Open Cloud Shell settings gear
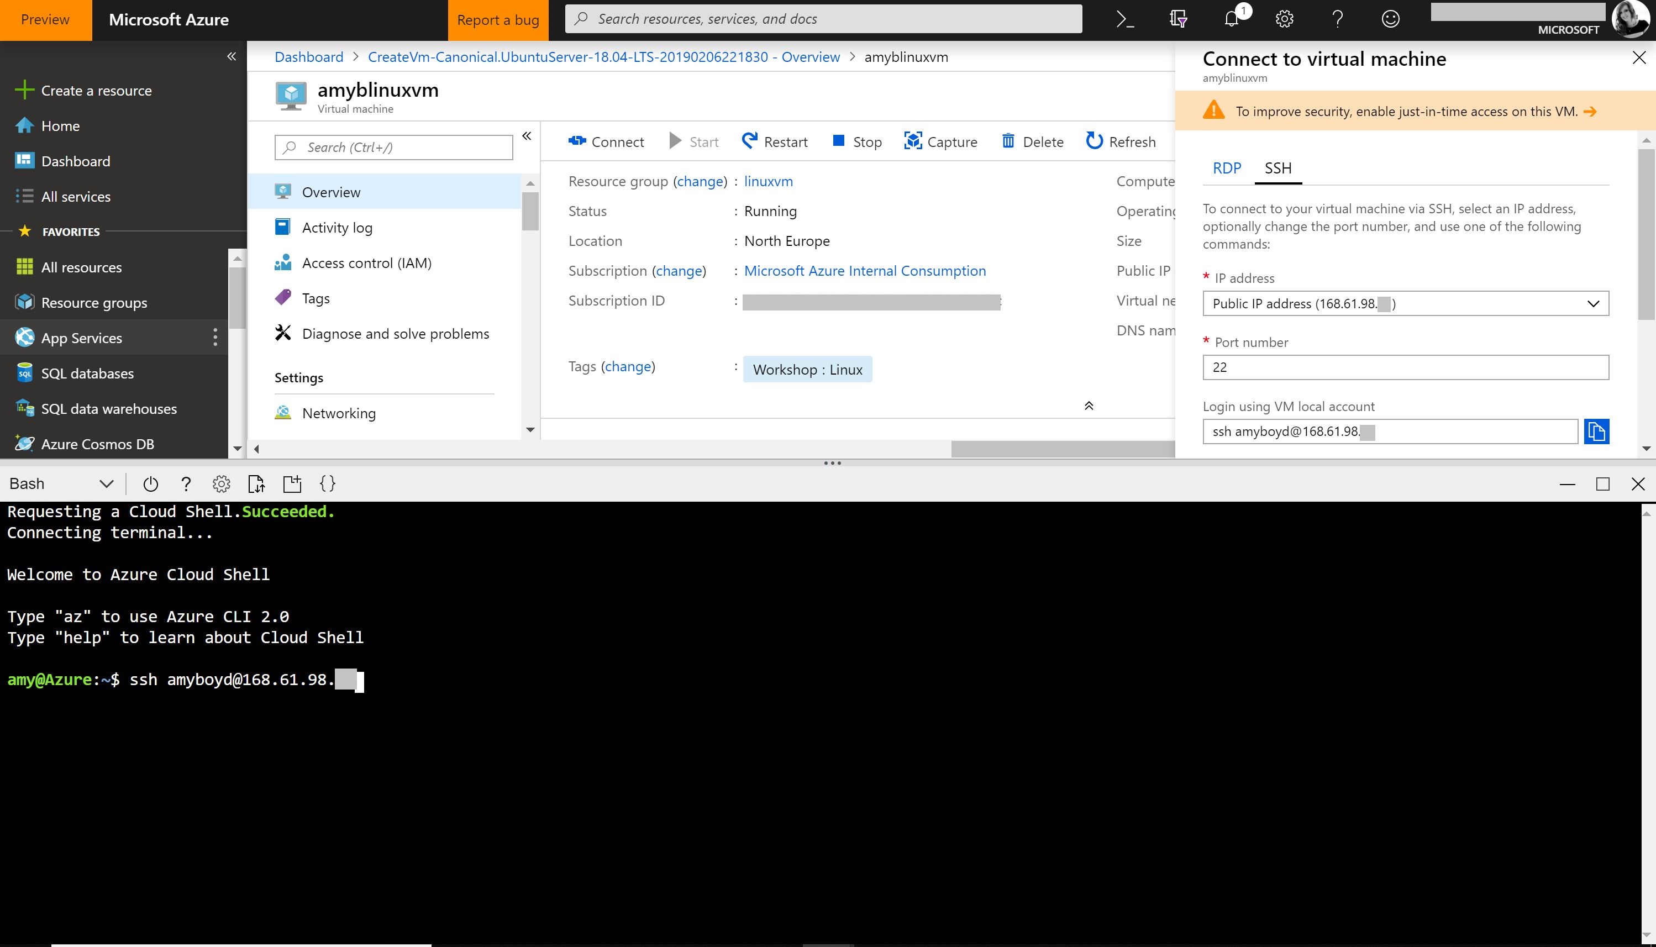This screenshot has width=1656, height=947. (x=221, y=483)
